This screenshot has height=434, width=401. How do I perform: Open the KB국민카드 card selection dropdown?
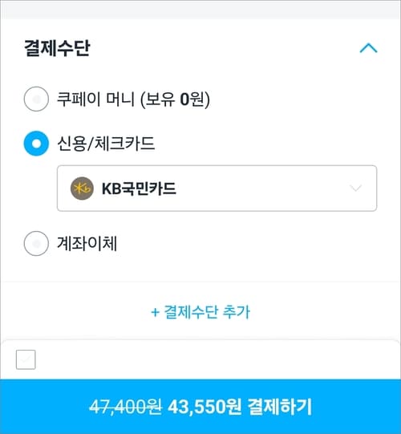pos(217,189)
